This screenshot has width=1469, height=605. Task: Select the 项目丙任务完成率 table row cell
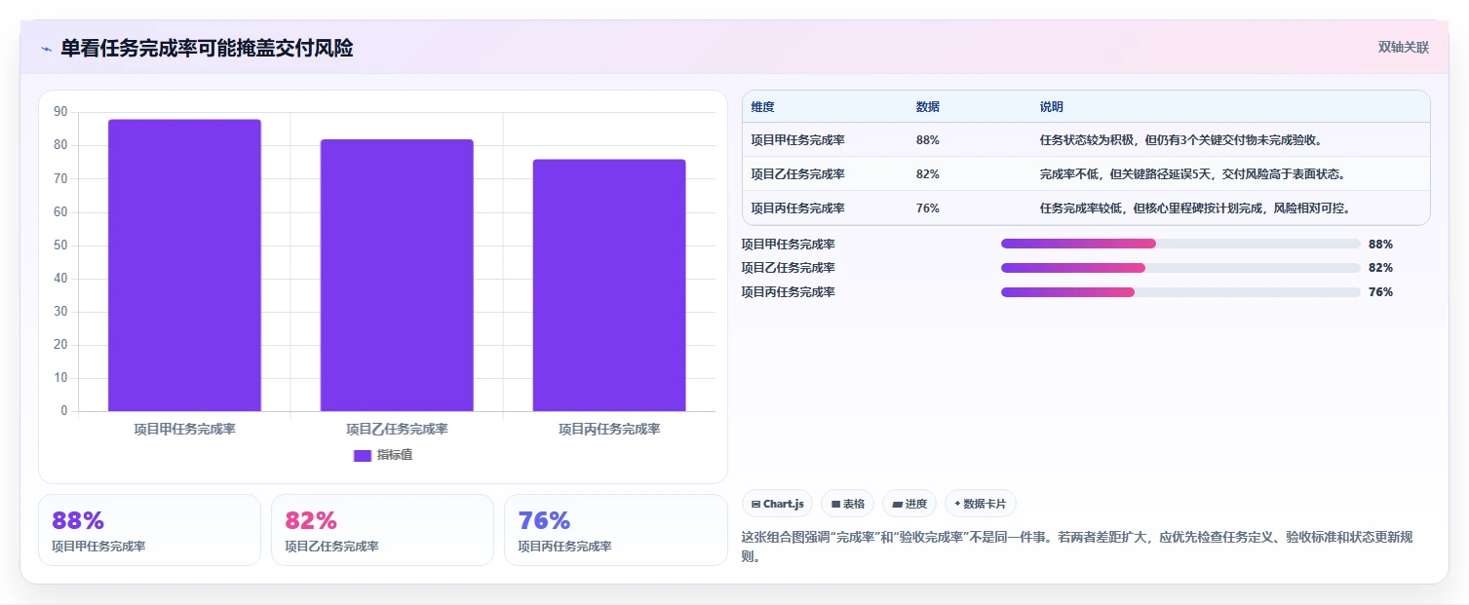coord(797,208)
